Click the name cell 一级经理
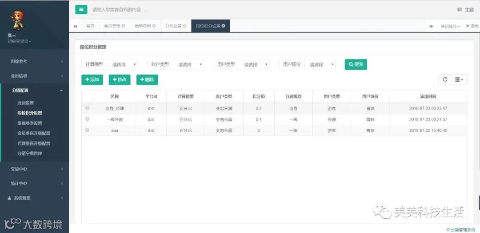The height and width of the screenshot is (233, 480). click(115, 119)
